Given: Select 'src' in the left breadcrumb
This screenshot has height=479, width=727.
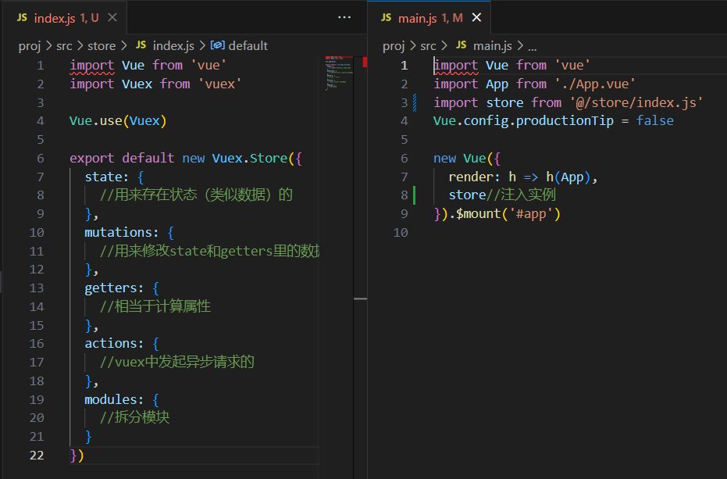Looking at the screenshot, I should click(x=64, y=46).
